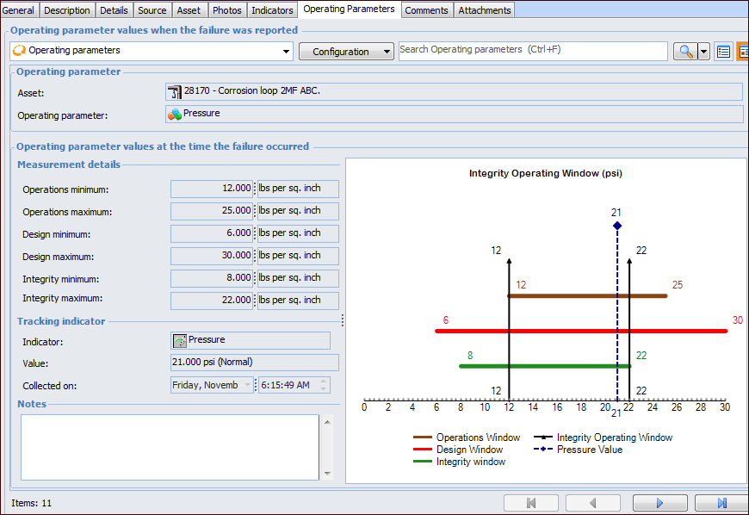Open the Indicators tab

pos(272,10)
